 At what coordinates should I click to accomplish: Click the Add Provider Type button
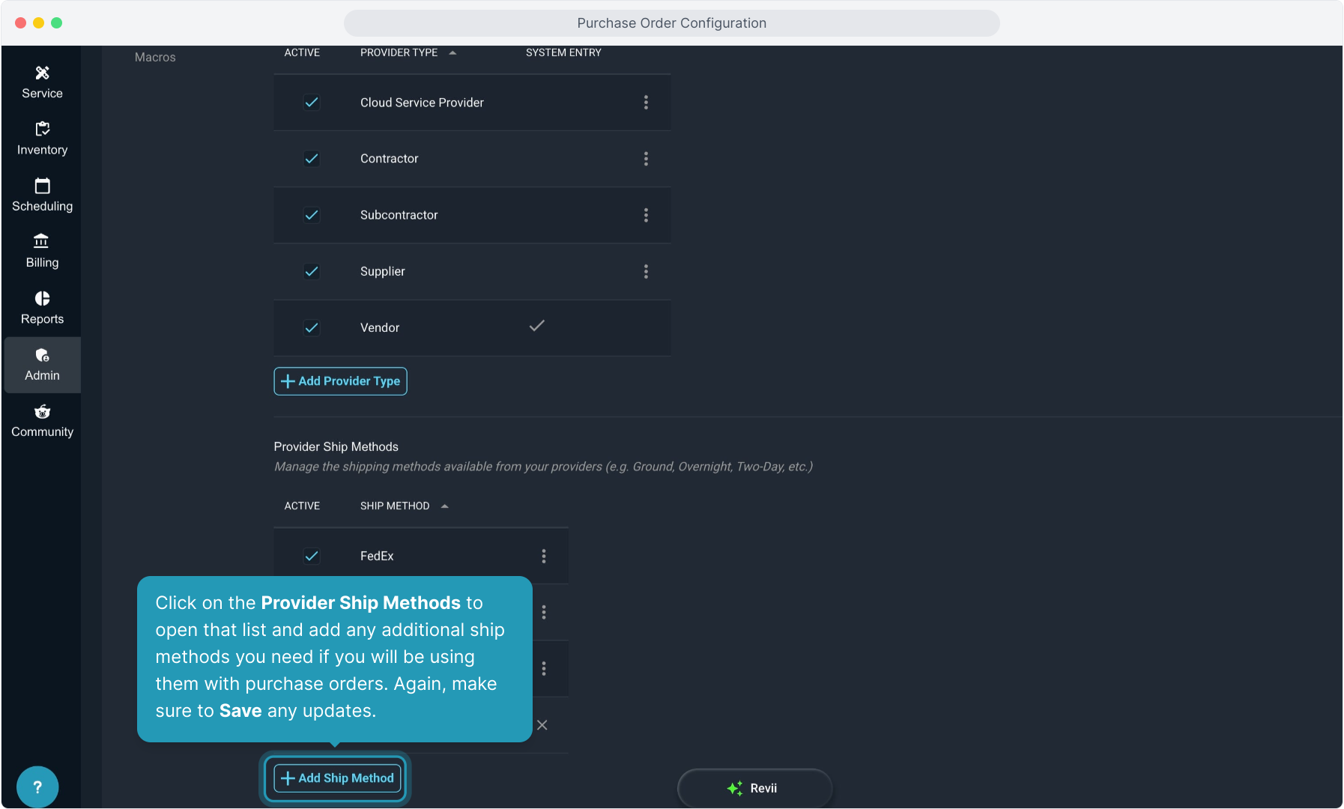coord(340,381)
